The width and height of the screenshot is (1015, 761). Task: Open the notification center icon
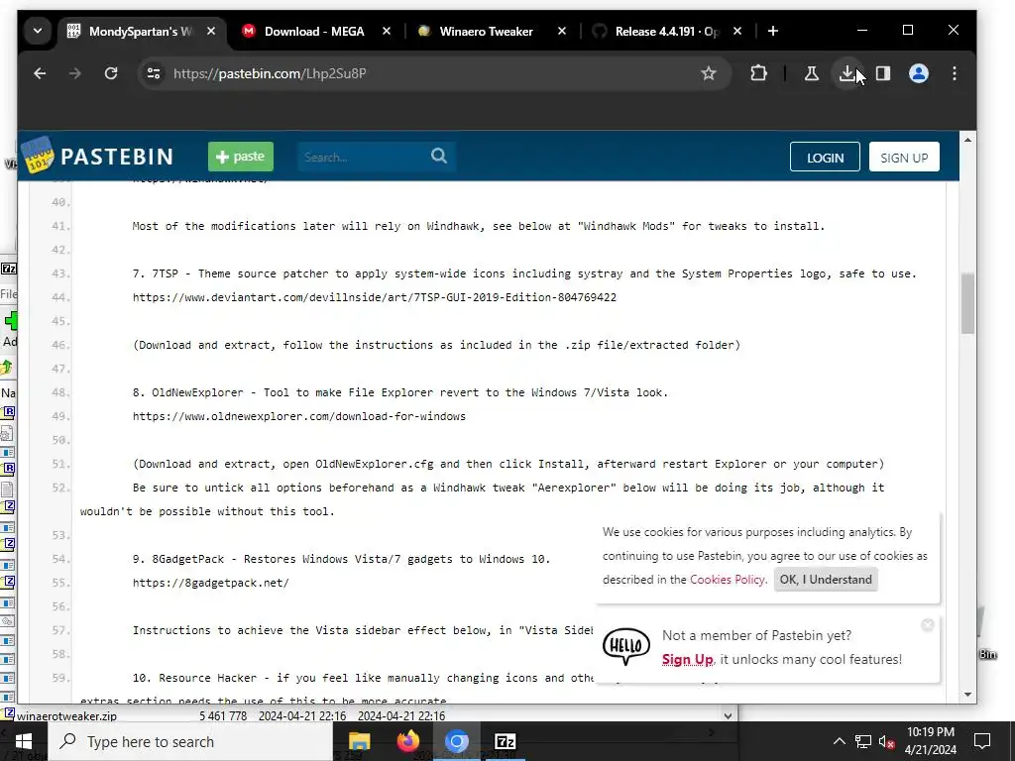[982, 741]
